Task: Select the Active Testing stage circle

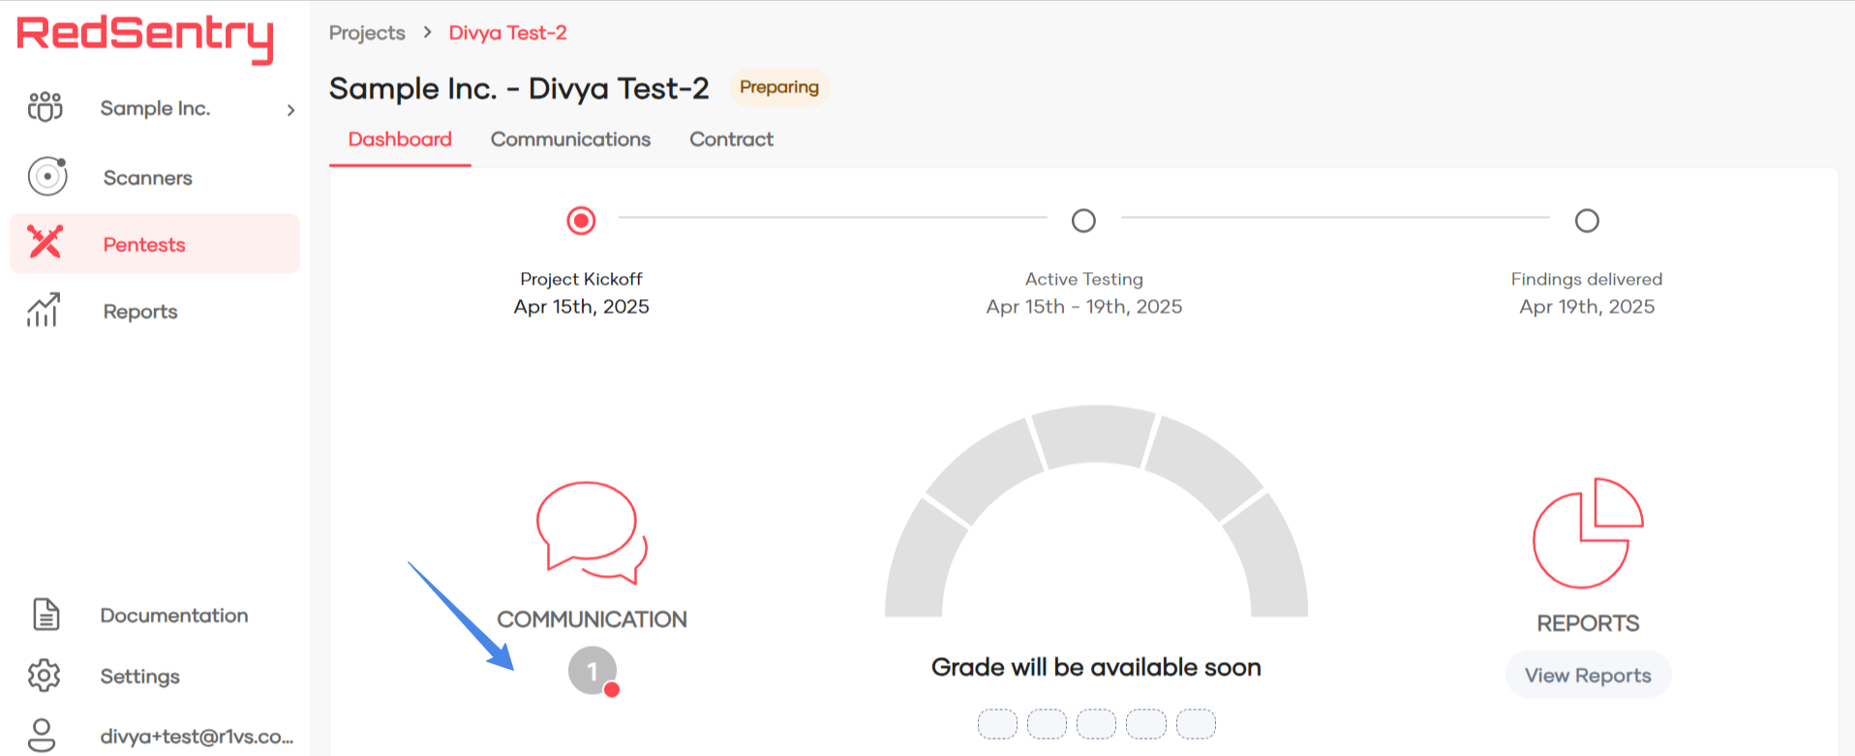Action: pyautogui.click(x=1083, y=221)
